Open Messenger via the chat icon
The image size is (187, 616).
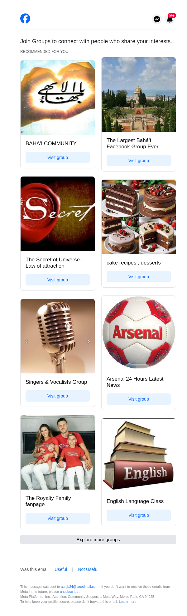click(157, 19)
